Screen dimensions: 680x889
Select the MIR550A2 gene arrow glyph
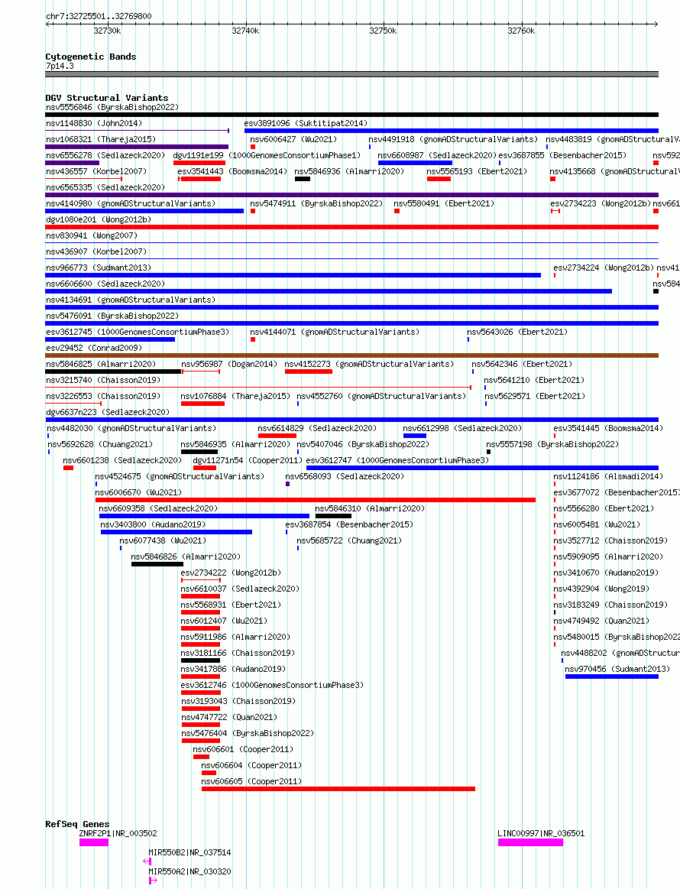[153, 881]
